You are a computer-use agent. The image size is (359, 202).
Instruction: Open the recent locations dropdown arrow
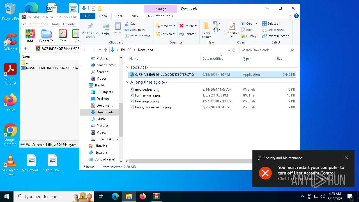click(x=100, y=50)
